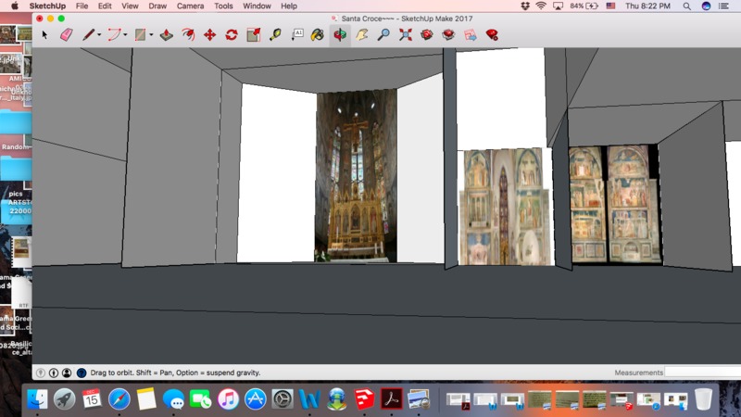
Task: Open the Tools menu
Action: [223, 6]
